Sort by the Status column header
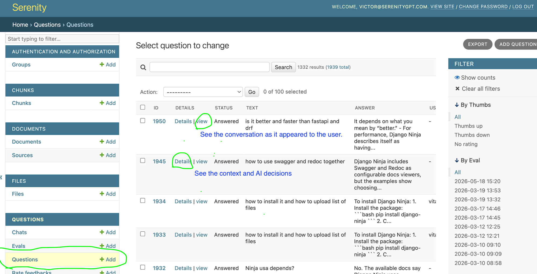The width and height of the screenshot is (537, 274). (x=224, y=108)
